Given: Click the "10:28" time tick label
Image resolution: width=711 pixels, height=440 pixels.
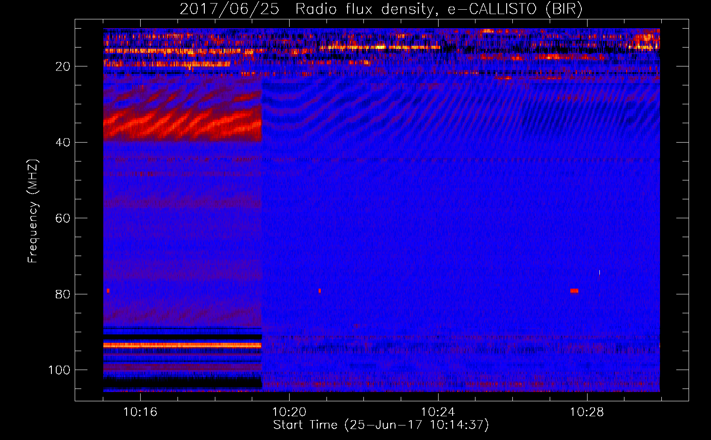Looking at the screenshot, I should click(587, 412).
